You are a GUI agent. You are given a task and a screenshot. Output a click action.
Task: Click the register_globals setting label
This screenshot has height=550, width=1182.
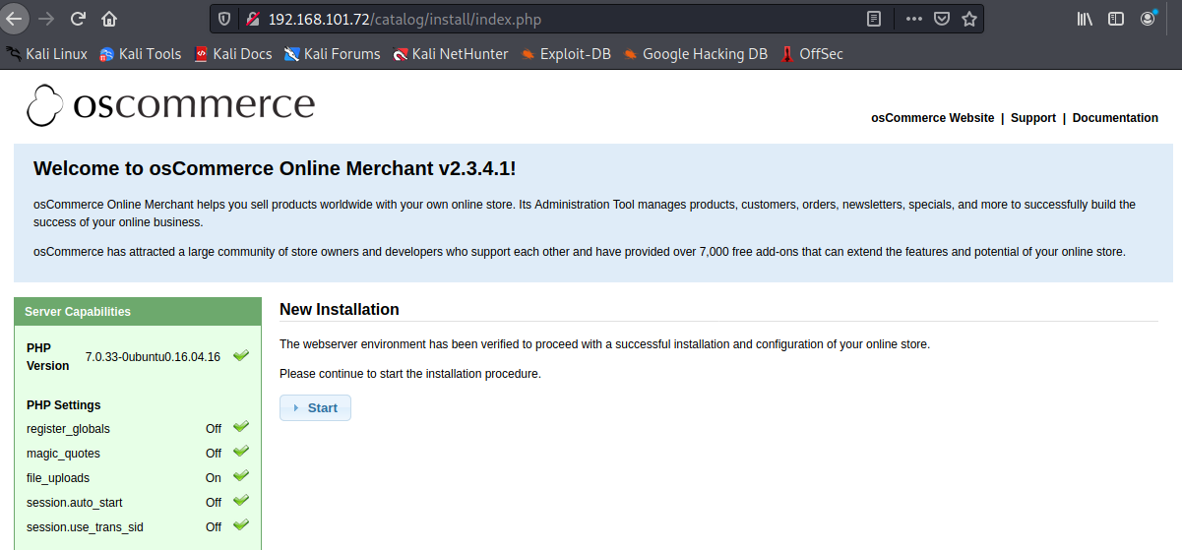[x=68, y=429]
